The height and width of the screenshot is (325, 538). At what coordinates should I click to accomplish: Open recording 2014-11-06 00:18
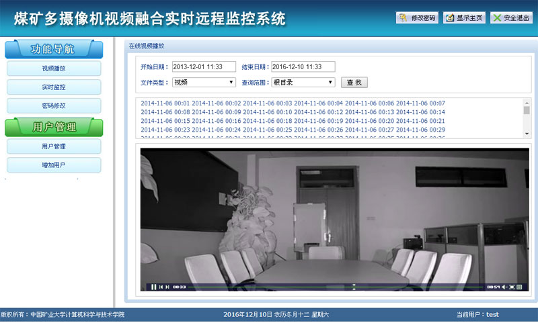click(x=267, y=121)
